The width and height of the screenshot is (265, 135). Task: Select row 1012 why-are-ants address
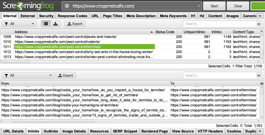pyautogui.click(x=84, y=52)
